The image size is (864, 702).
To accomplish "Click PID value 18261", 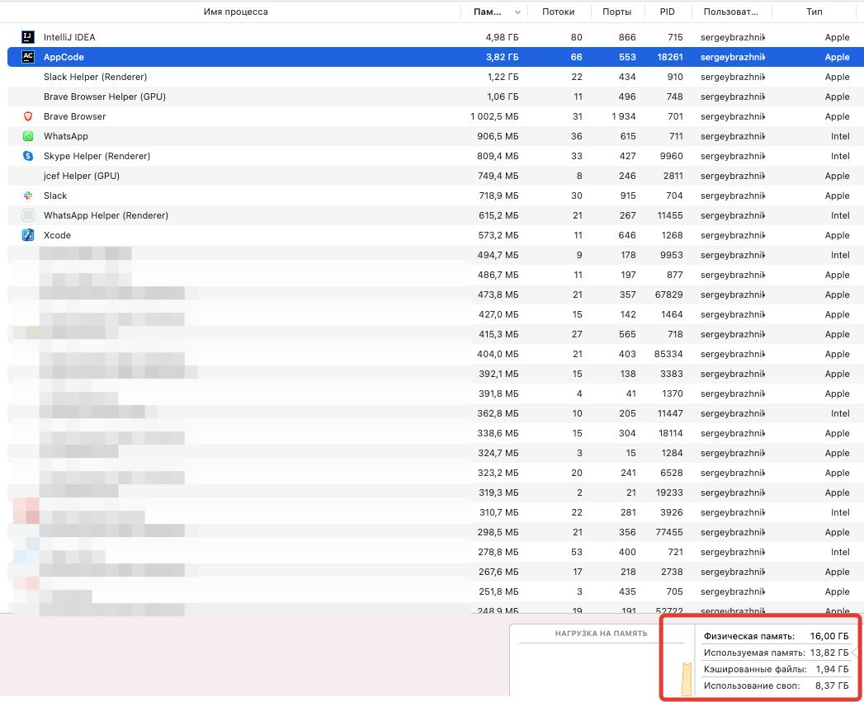I will click(669, 57).
